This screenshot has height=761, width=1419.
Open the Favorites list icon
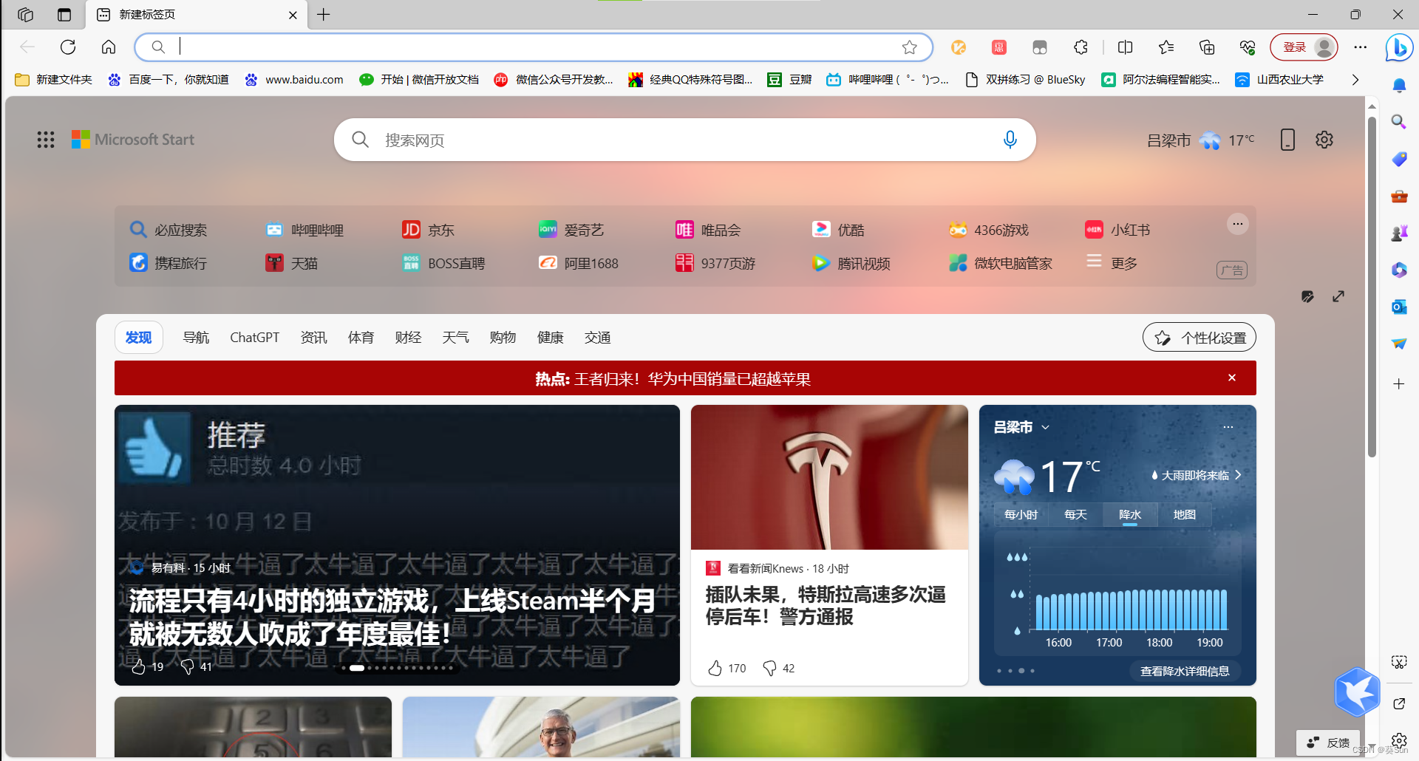pos(1166,47)
